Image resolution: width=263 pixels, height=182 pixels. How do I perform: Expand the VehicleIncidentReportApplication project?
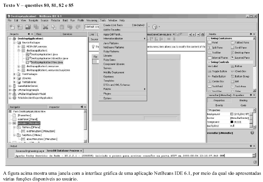pos(10,98)
